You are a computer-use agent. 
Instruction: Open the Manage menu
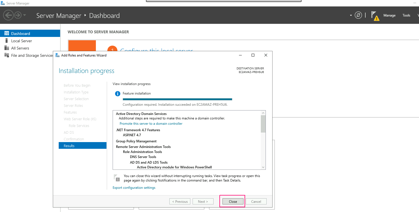[389, 15]
